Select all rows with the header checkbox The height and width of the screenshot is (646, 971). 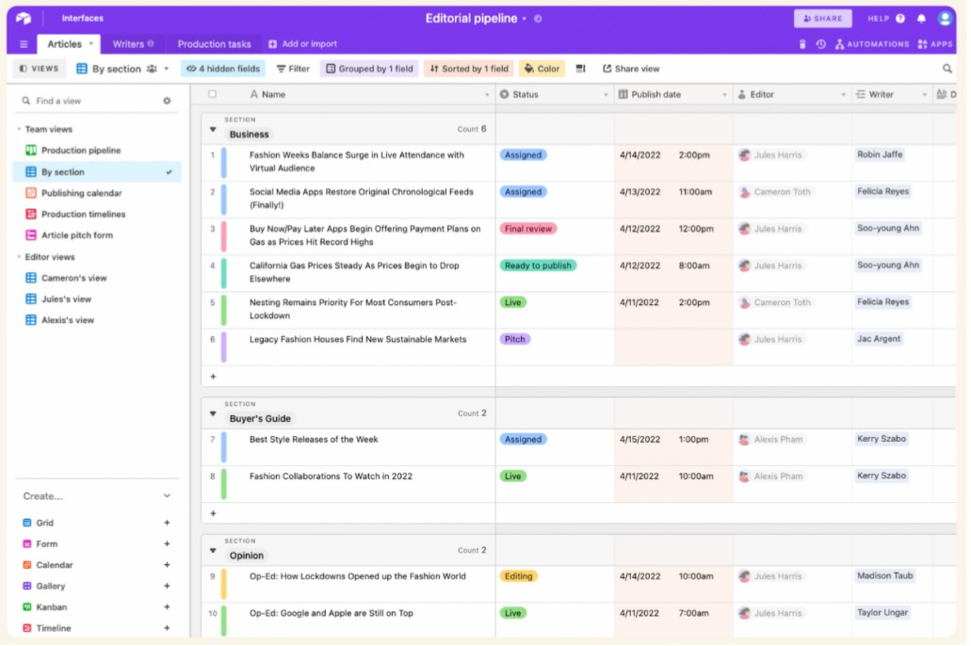[212, 93]
